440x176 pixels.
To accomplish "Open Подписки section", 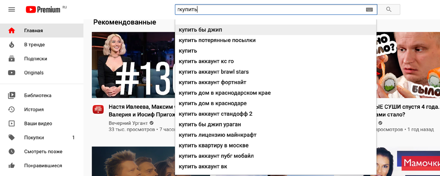I will (42, 58).
